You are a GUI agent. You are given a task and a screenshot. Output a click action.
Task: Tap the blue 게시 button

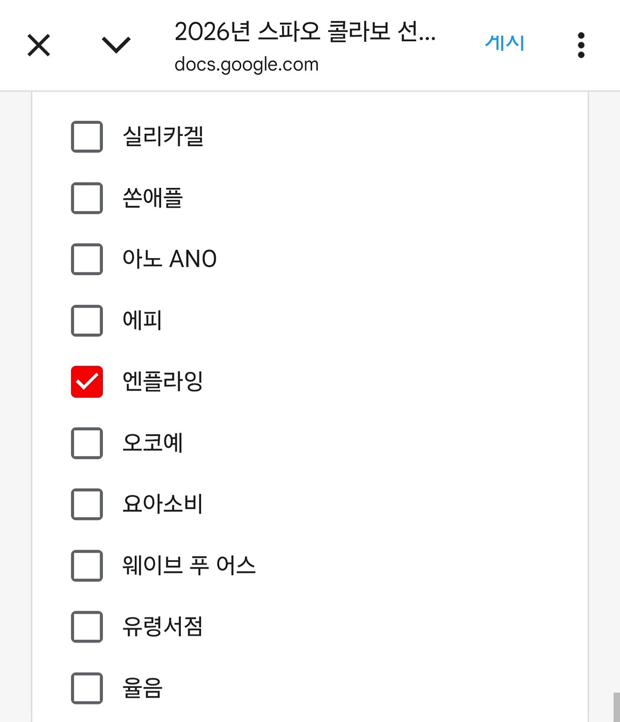505,43
